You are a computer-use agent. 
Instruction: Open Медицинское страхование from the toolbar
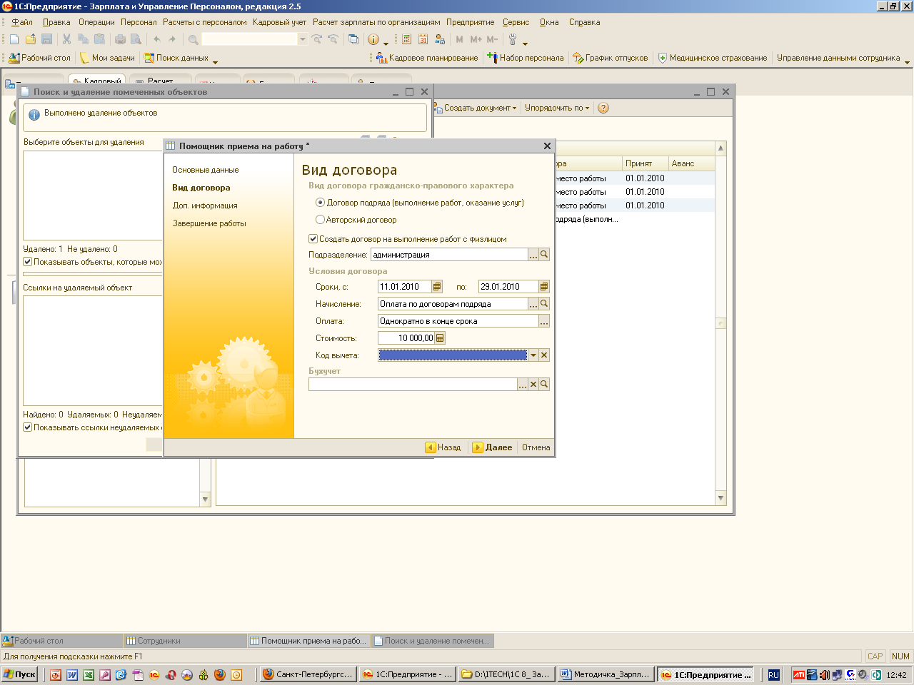pos(712,58)
